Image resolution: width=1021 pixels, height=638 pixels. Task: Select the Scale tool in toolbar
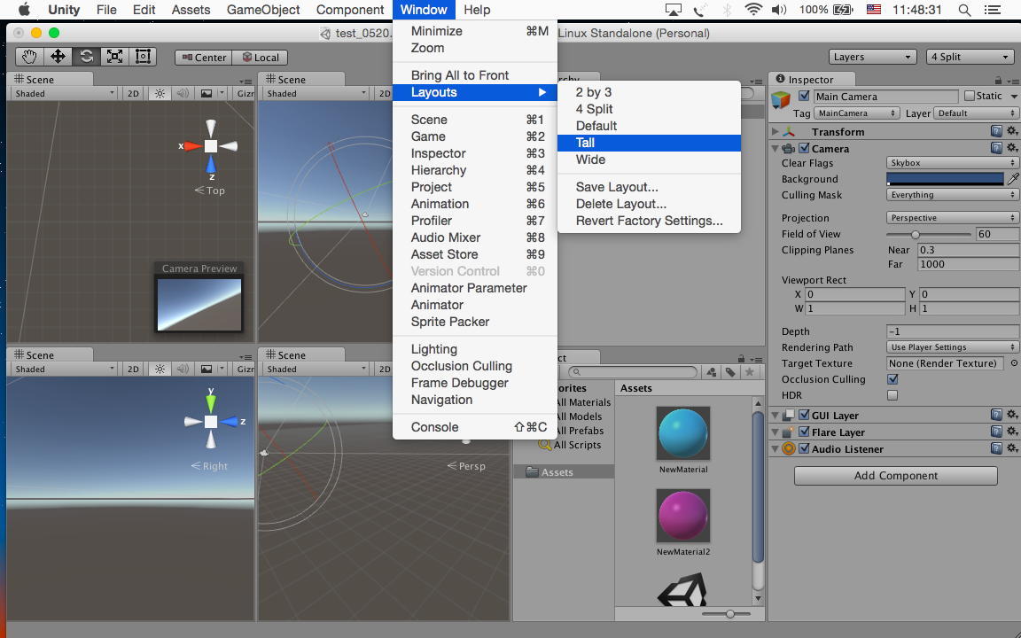[x=114, y=57]
